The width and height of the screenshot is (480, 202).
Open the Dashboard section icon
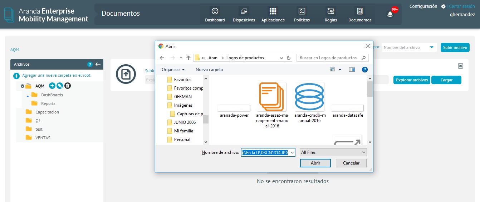[215, 11]
